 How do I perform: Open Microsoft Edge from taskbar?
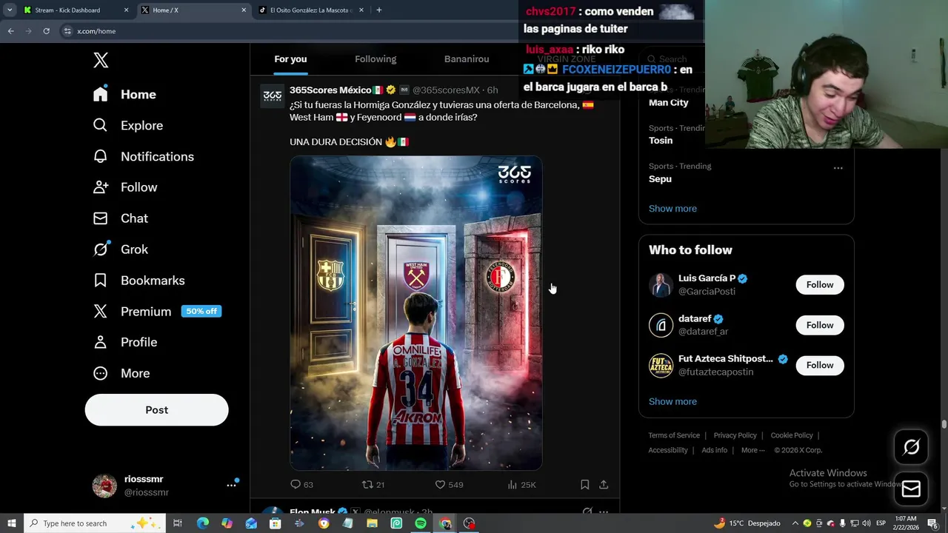click(203, 523)
